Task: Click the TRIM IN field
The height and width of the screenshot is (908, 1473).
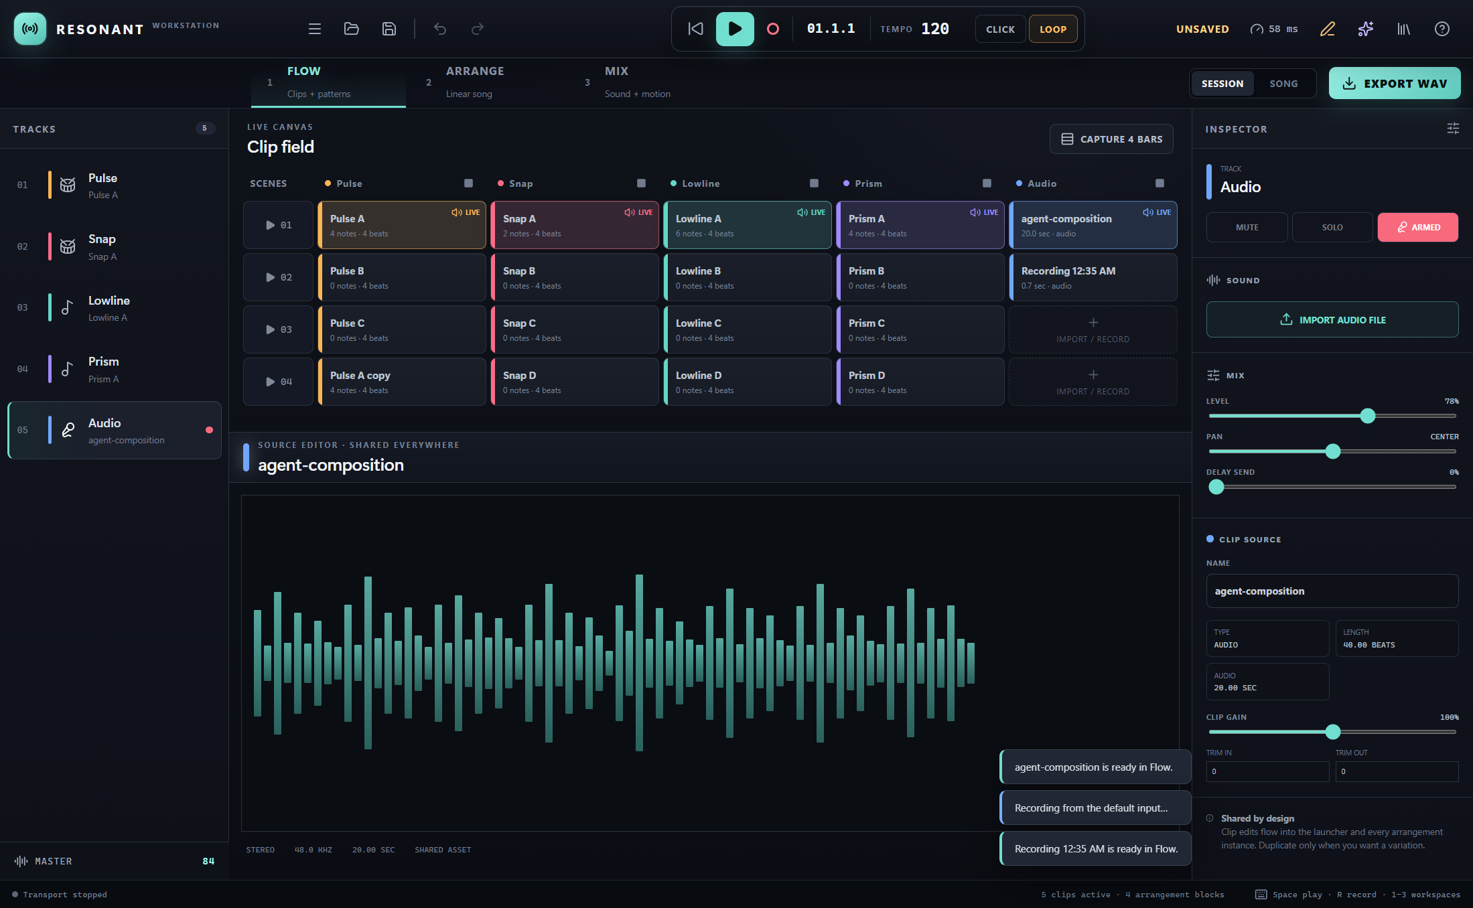Action: (1267, 771)
